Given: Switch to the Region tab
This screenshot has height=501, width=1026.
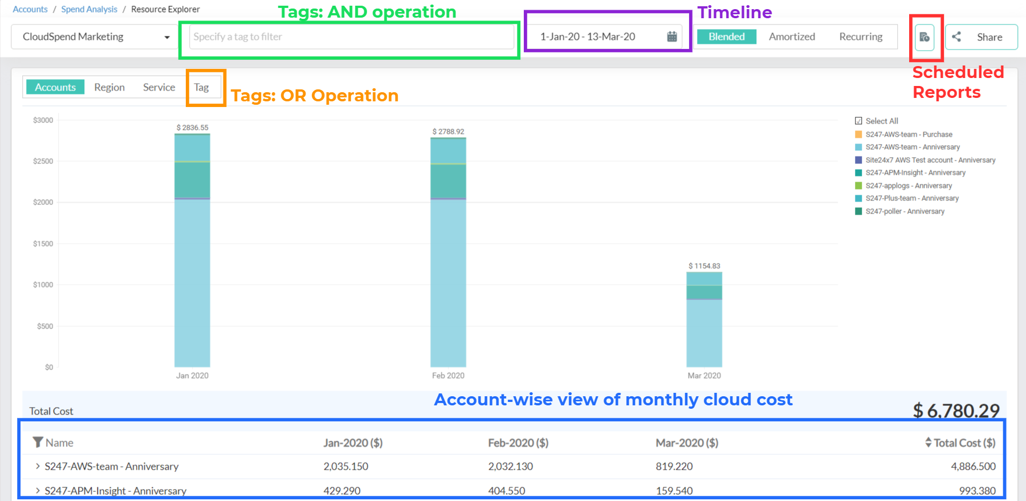Looking at the screenshot, I should (109, 87).
